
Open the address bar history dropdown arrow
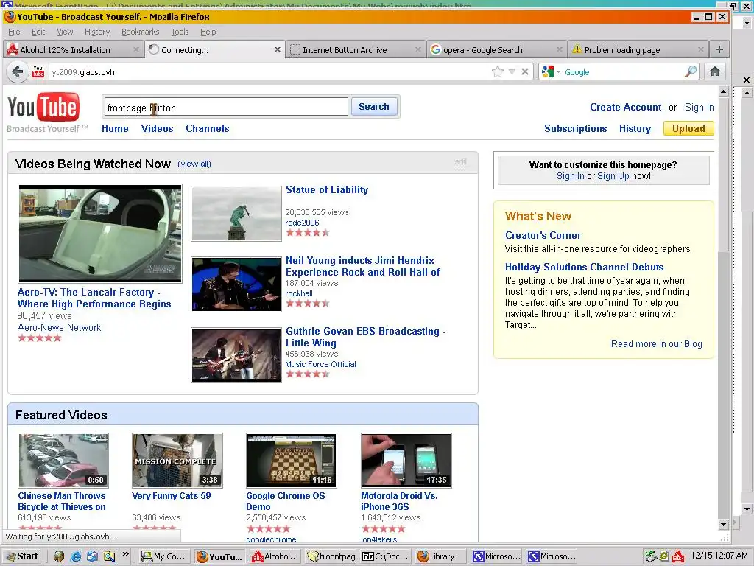(x=512, y=71)
